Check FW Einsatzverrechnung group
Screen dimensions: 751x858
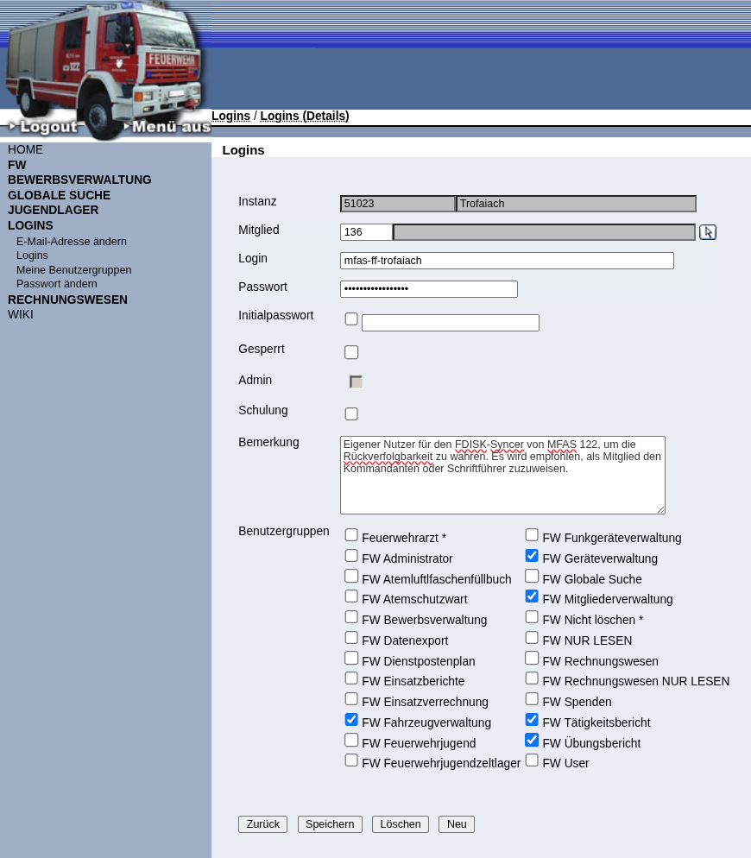tap(351, 699)
